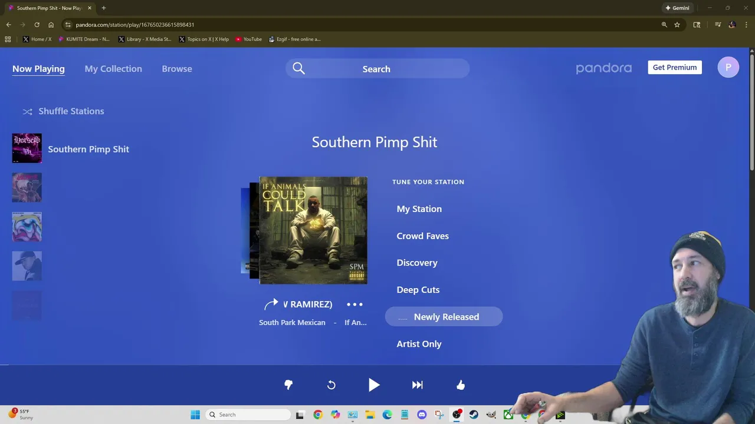This screenshot has width=755, height=424.
Task: Select My Station tuning mode
Action: [x=419, y=209]
